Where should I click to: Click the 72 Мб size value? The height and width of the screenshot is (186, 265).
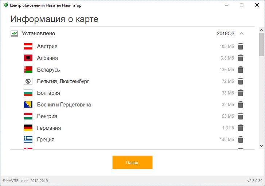228,81
